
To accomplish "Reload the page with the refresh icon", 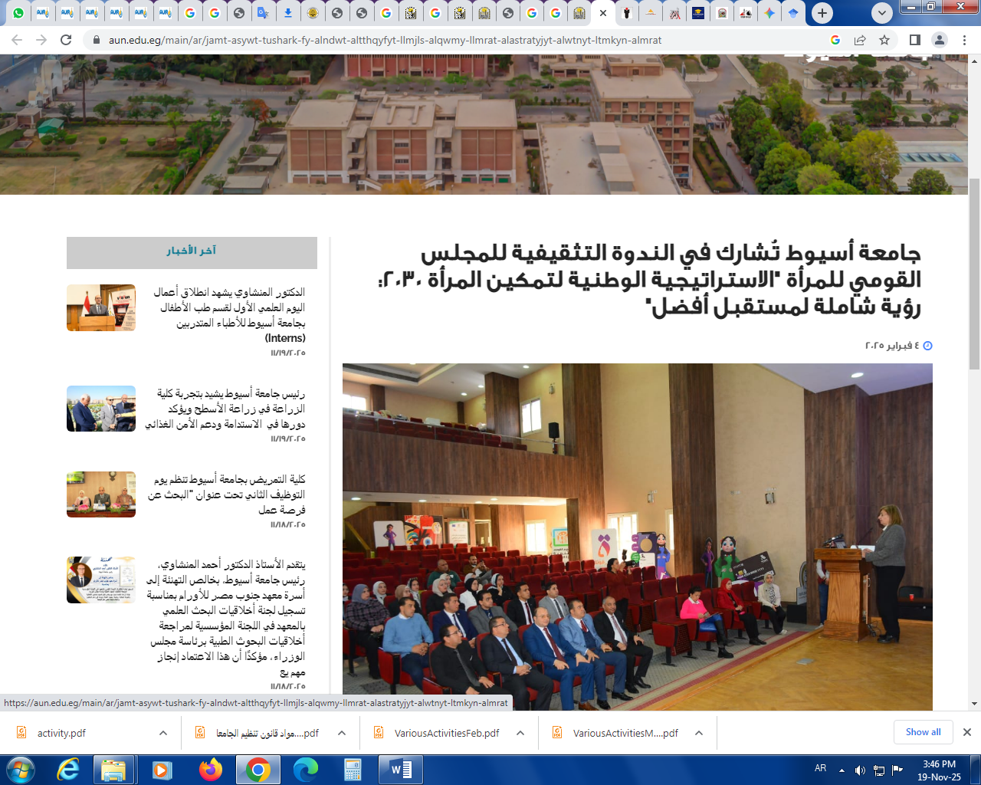I will coord(66,40).
